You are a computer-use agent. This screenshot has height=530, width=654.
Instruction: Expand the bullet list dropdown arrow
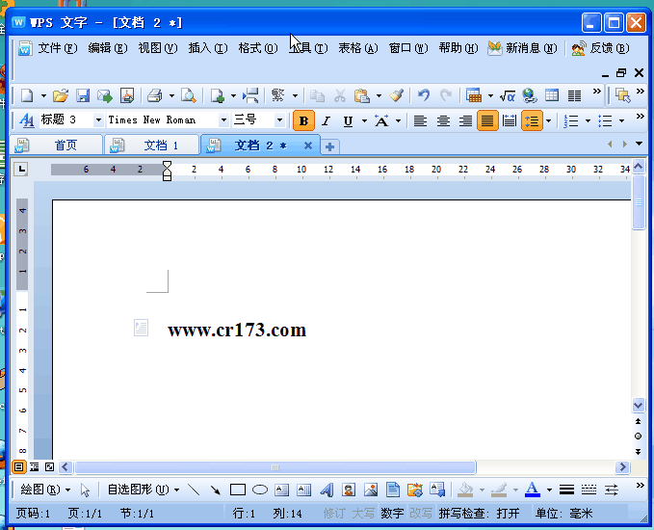coord(621,121)
